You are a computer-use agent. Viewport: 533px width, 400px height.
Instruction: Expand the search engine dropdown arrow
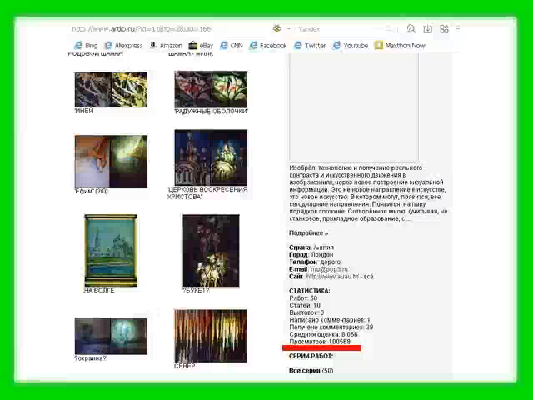[289, 29]
